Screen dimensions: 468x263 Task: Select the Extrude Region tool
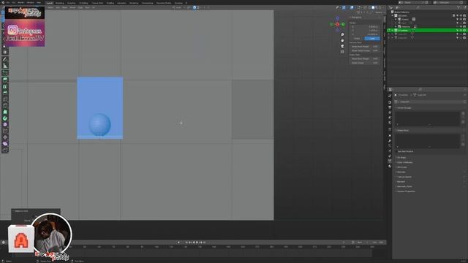click(x=5, y=80)
